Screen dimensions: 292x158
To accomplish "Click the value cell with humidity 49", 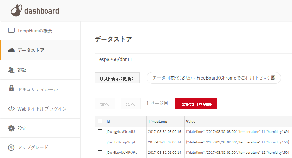I will (x=237, y=132).
